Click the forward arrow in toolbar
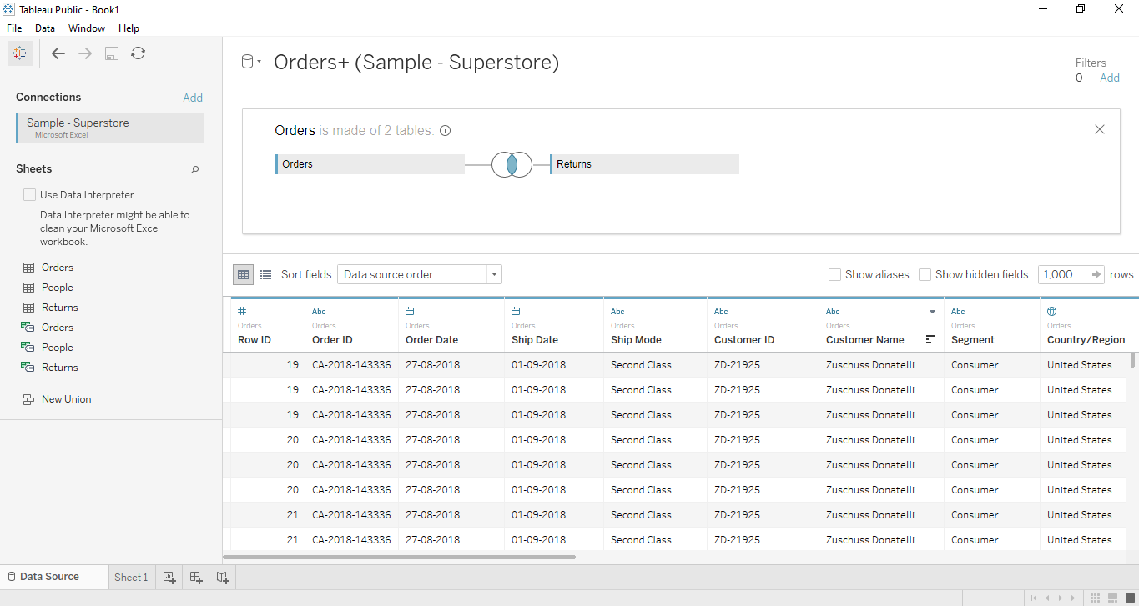Screen dimensions: 1139x606 click(x=85, y=53)
